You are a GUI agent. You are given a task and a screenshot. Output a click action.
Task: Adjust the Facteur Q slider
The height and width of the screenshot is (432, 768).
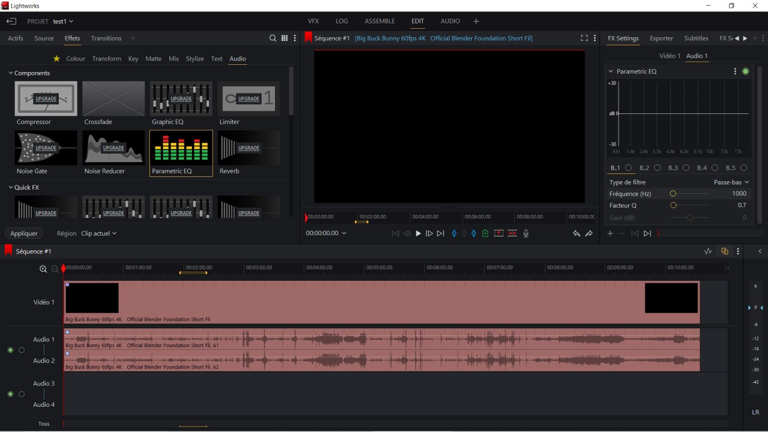(689, 206)
